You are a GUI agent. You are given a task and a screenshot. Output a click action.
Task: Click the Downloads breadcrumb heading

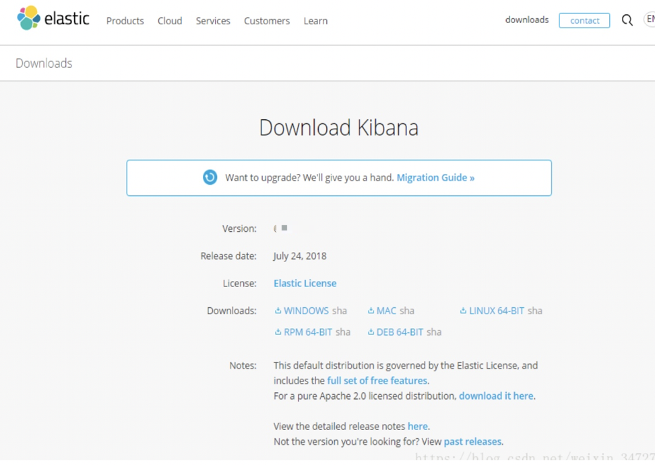44,63
